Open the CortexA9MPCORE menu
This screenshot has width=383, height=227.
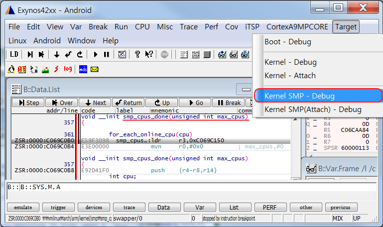pos(297,27)
